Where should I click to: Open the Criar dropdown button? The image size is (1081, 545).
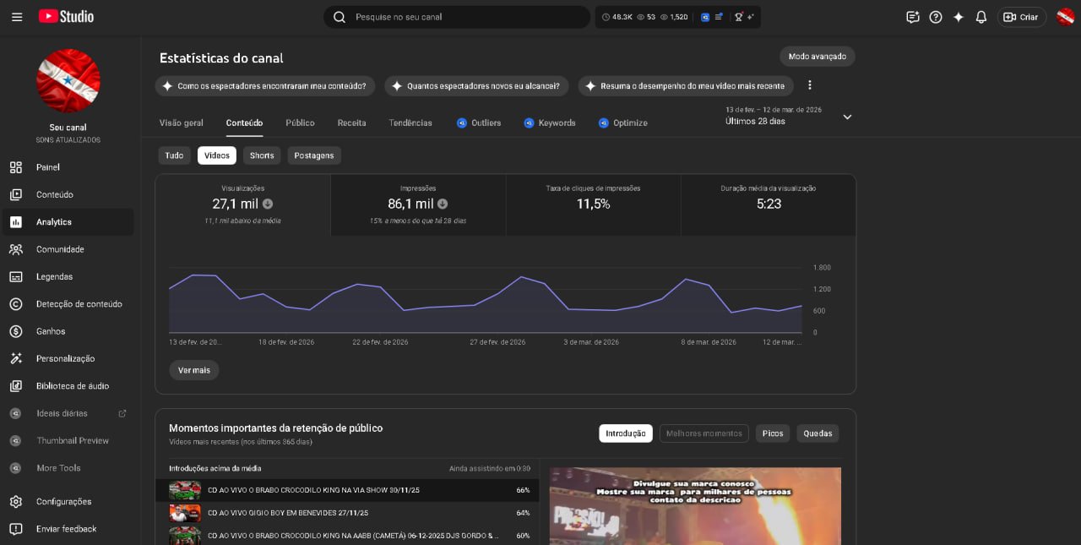click(x=1021, y=17)
